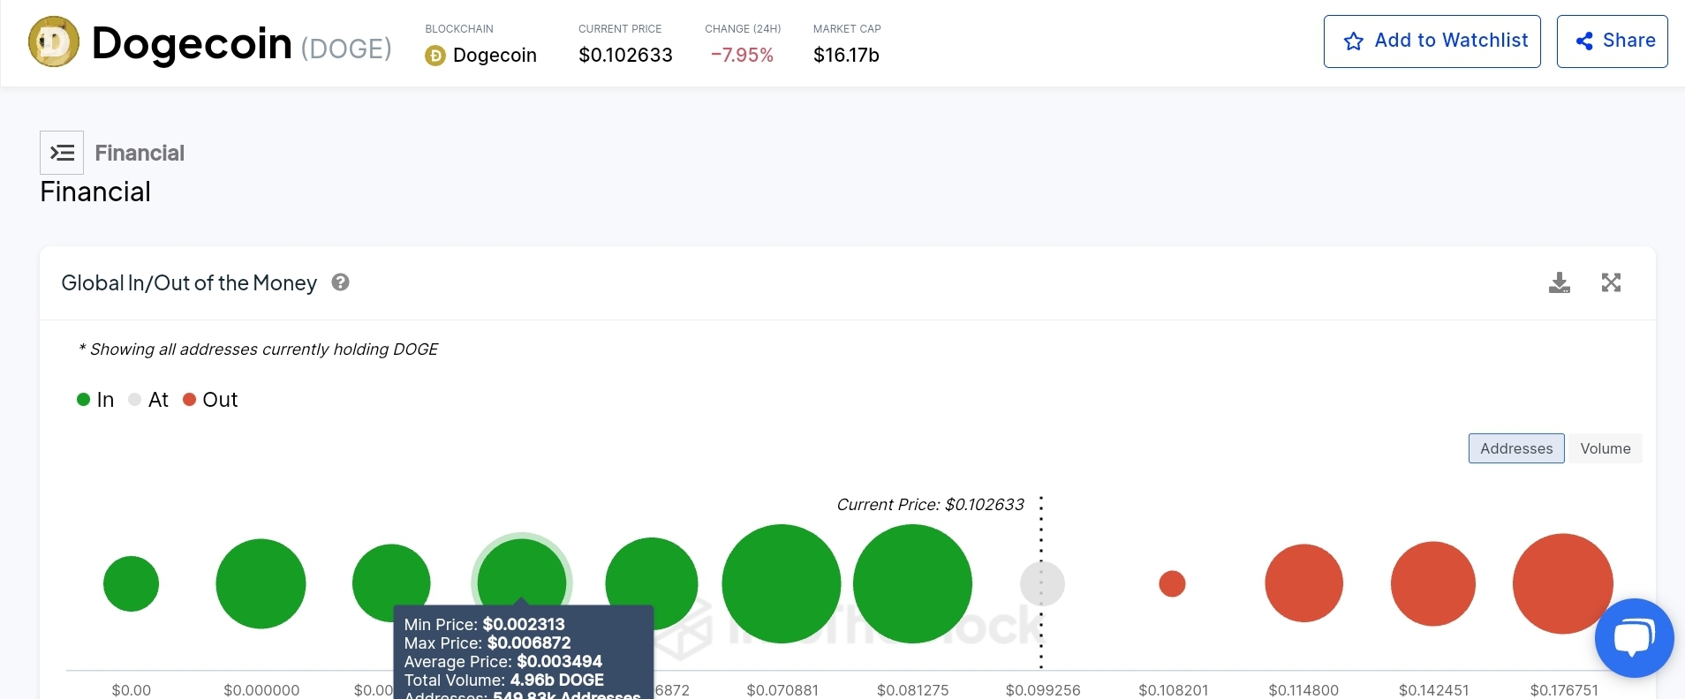1685x699 pixels.
Task: Click the help question mark icon
Action: (x=340, y=282)
